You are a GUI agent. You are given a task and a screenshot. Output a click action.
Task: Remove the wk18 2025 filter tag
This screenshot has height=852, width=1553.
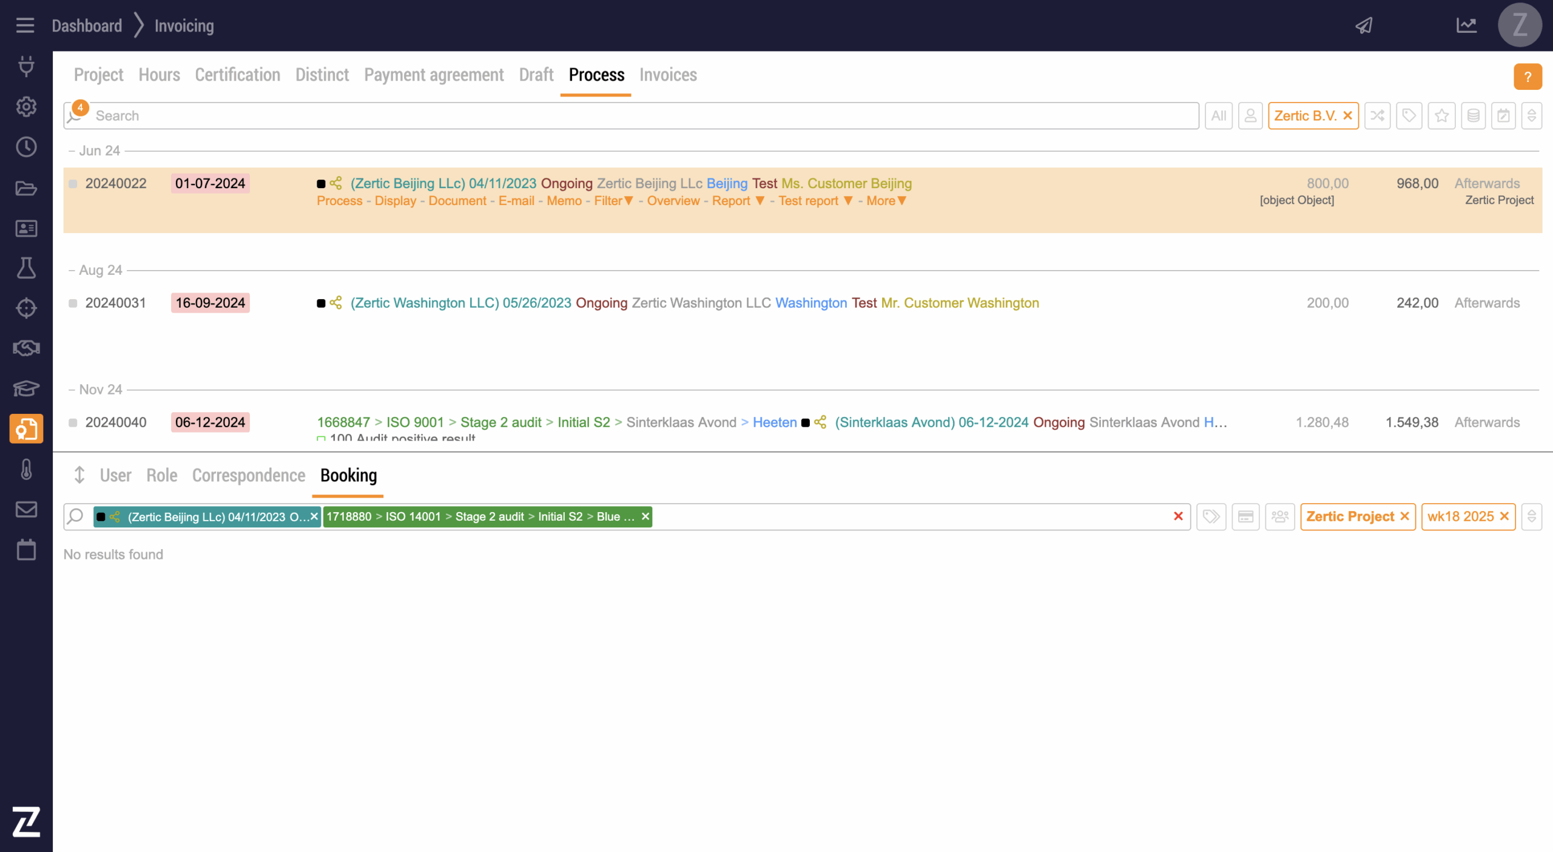[x=1504, y=516]
